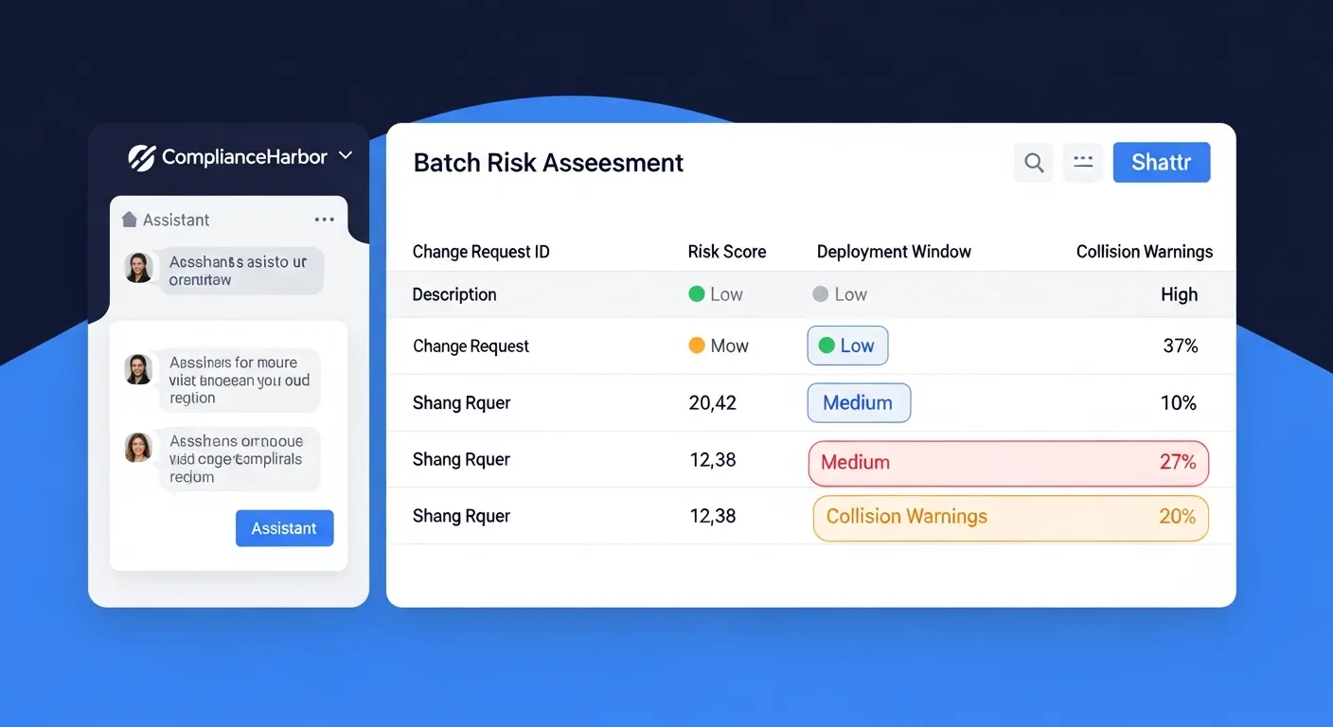Open the Assistant panel overflow menu (three dots)
Viewport: 1333px width, 727px height.
pos(325,219)
